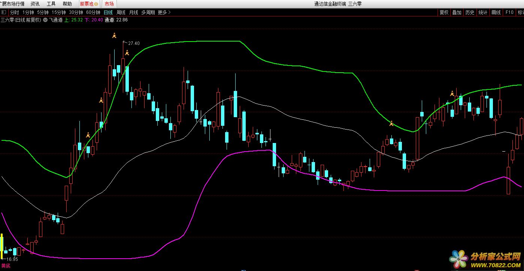
Task: Select the 多周期 multi-period tab
Action: tap(148, 12)
